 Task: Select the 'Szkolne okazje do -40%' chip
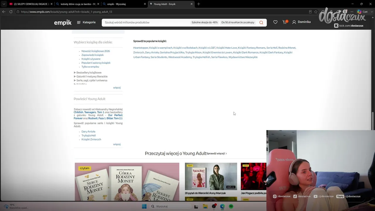pyautogui.click(x=204, y=23)
